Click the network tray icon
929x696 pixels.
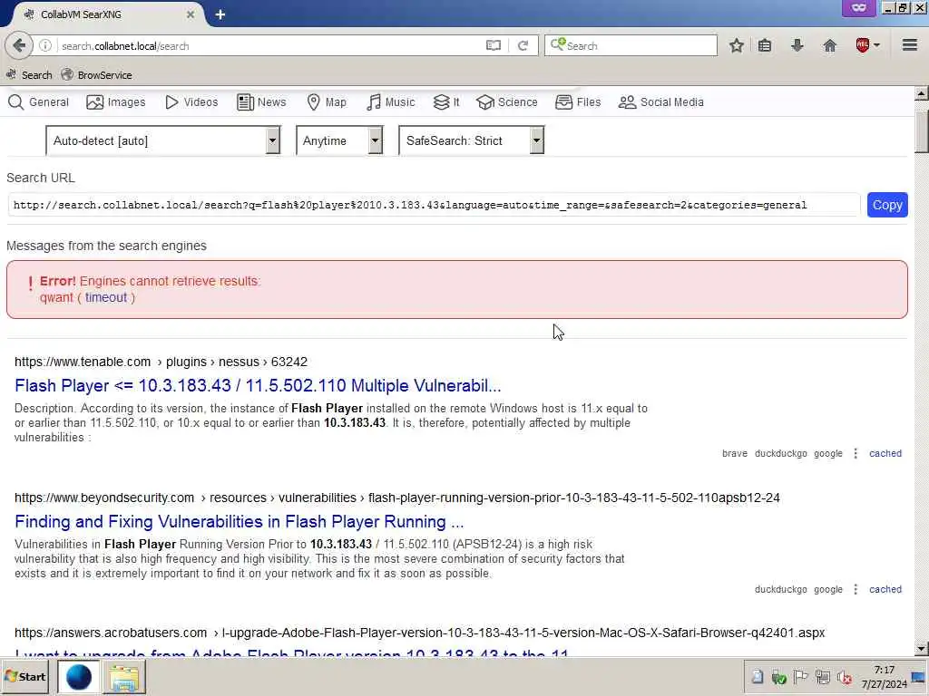823,676
